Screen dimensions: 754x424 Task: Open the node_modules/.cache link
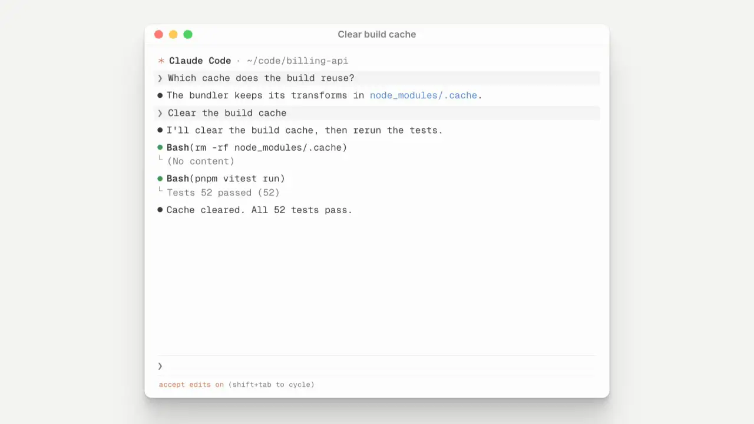click(x=424, y=95)
